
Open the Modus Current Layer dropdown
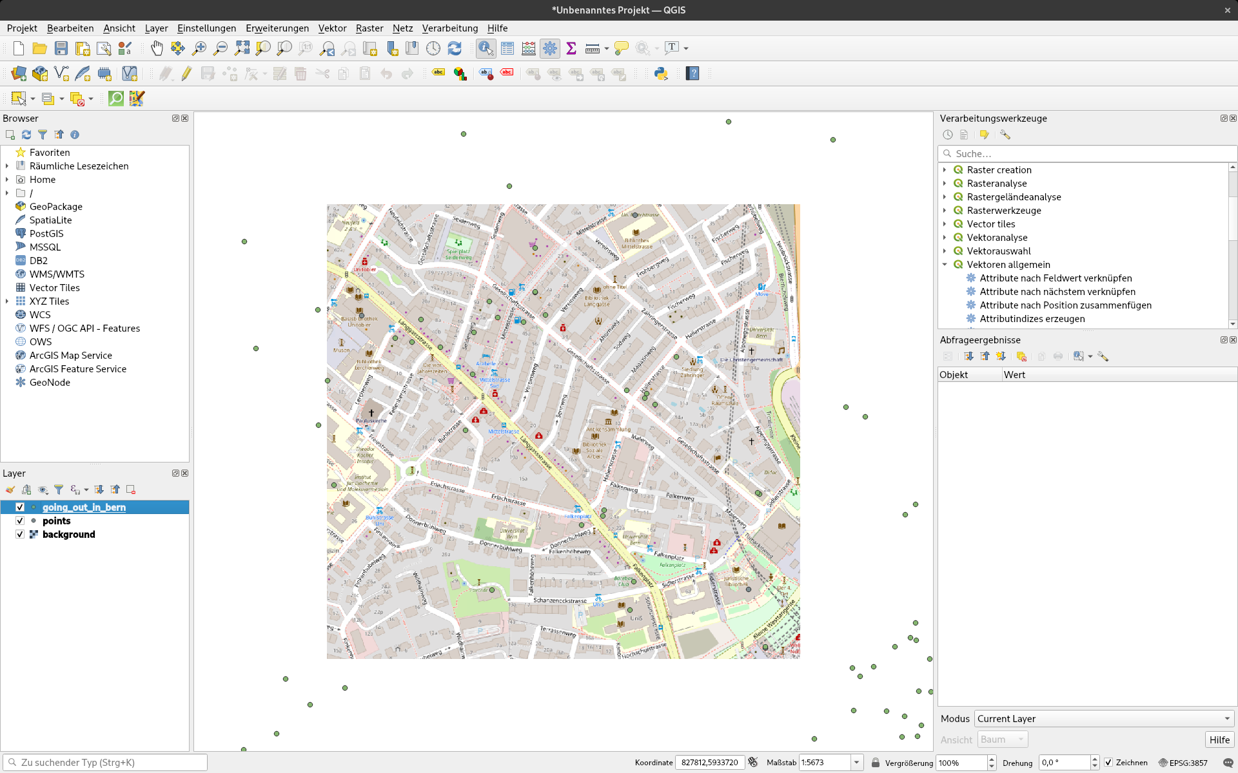[x=1104, y=719]
